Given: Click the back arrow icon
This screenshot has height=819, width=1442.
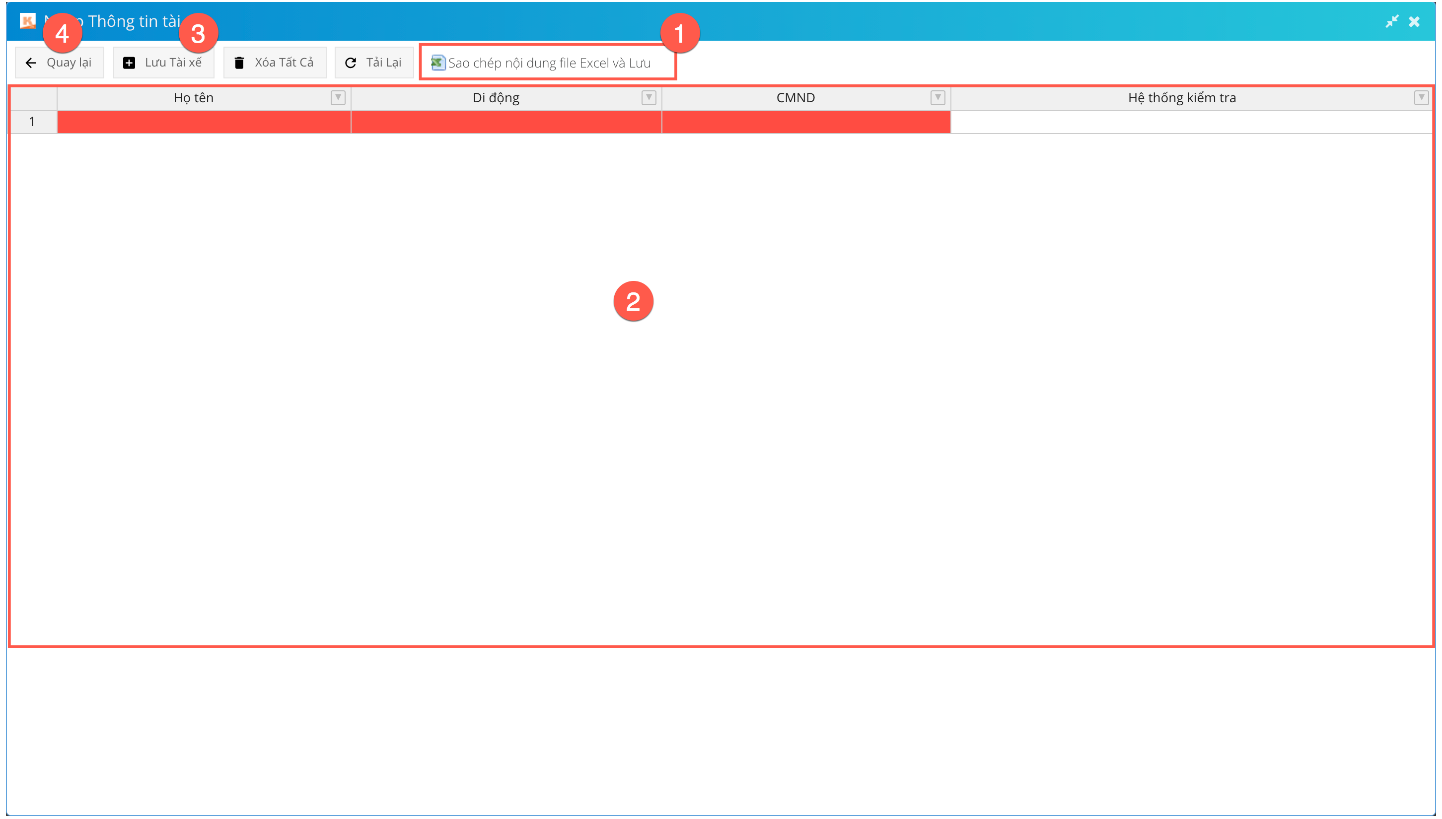Looking at the screenshot, I should (x=31, y=63).
